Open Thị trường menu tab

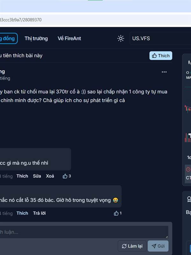point(36,38)
